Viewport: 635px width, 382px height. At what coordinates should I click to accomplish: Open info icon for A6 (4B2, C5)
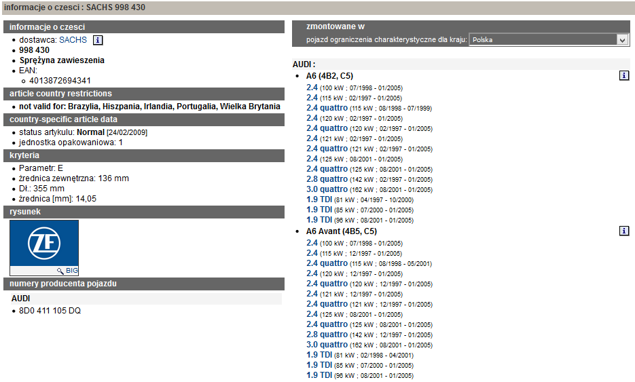(624, 75)
